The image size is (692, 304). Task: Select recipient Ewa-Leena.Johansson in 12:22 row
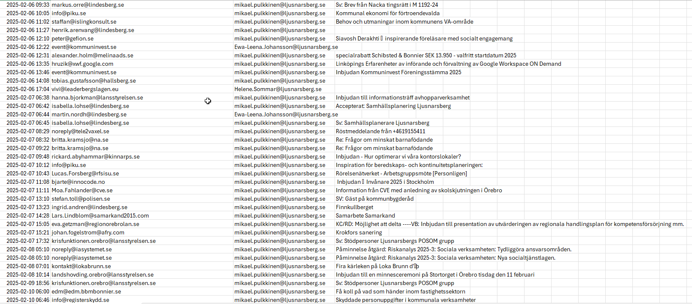286,47
